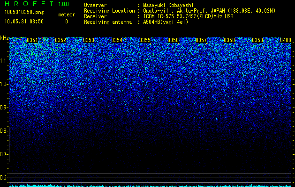Click the Receiver label
Image resolution: width=295 pixels, height=187 pixels.
coord(95,16)
